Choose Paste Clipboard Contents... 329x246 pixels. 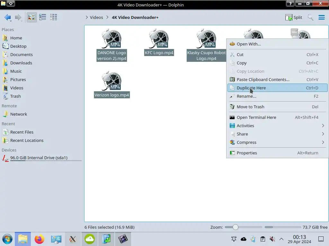click(277, 80)
